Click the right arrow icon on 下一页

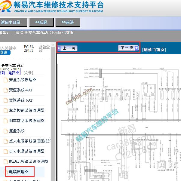tap(137, 48)
